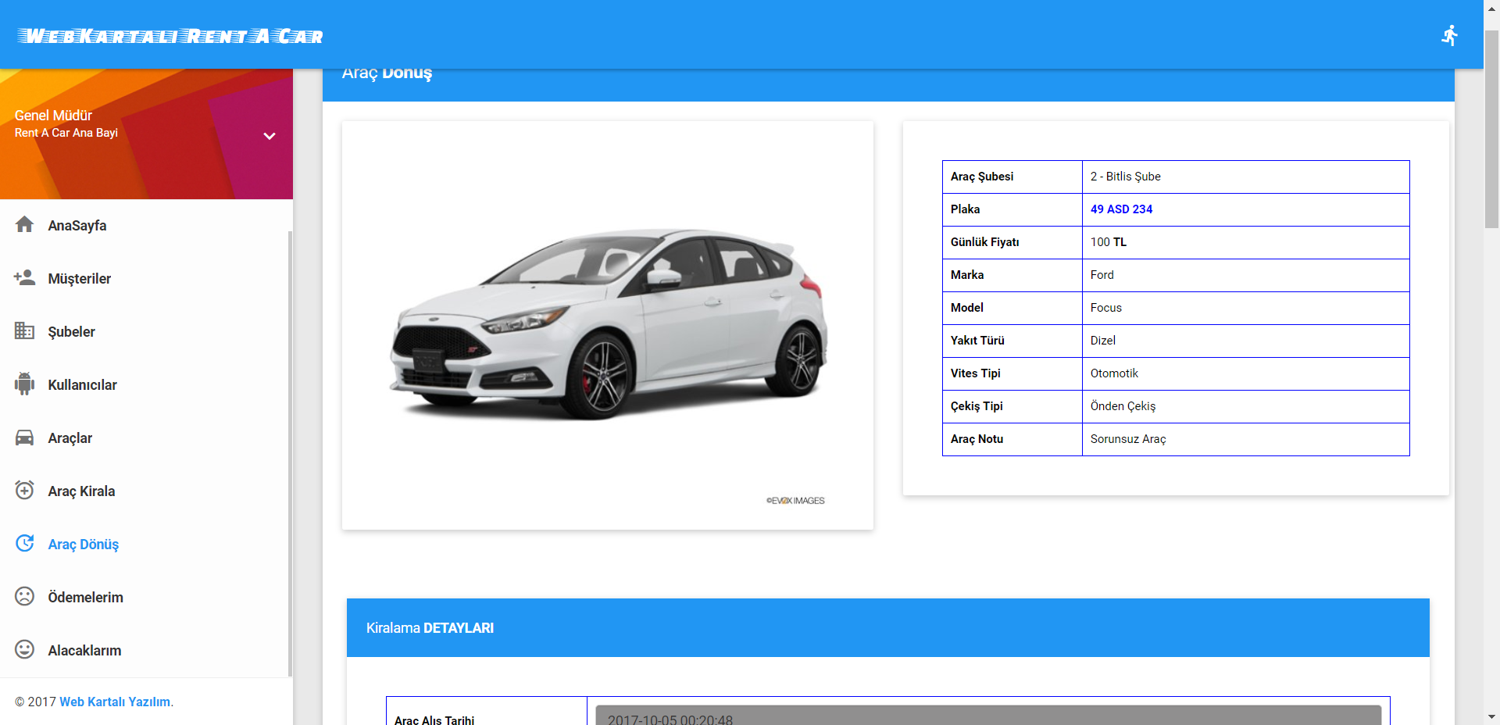Click the smiley icon beside Alacaklarım
This screenshot has width=1500, height=725.
click(24, 650)
